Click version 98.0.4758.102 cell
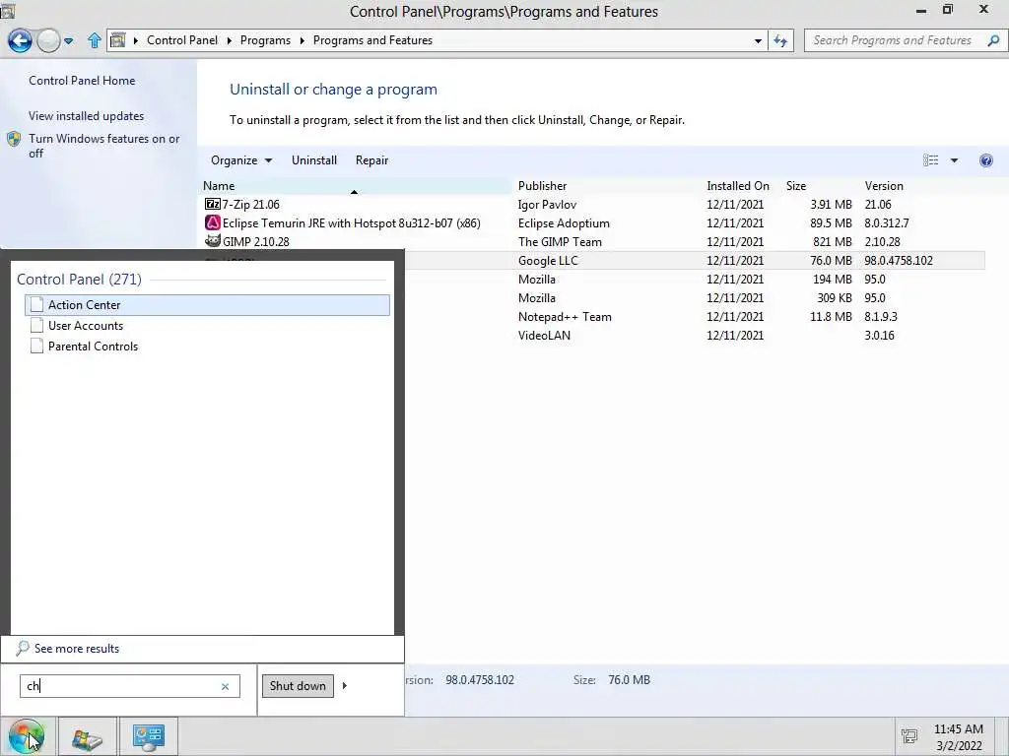1009x756 pixels. [x=899, y=260]
